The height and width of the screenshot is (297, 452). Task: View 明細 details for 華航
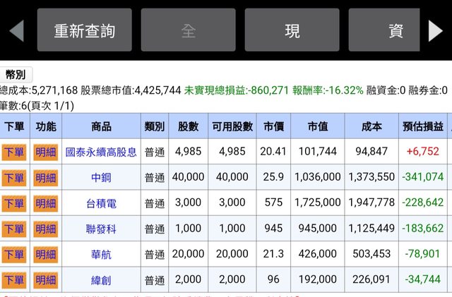coord(46,254)
